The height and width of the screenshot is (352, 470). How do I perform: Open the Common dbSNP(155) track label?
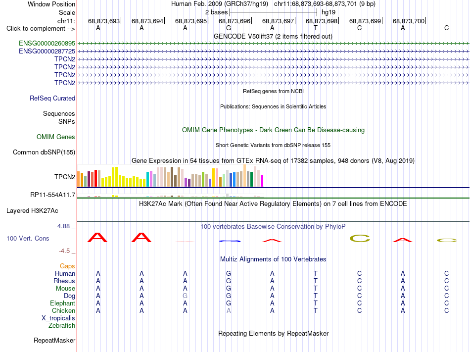pos(44,152)
